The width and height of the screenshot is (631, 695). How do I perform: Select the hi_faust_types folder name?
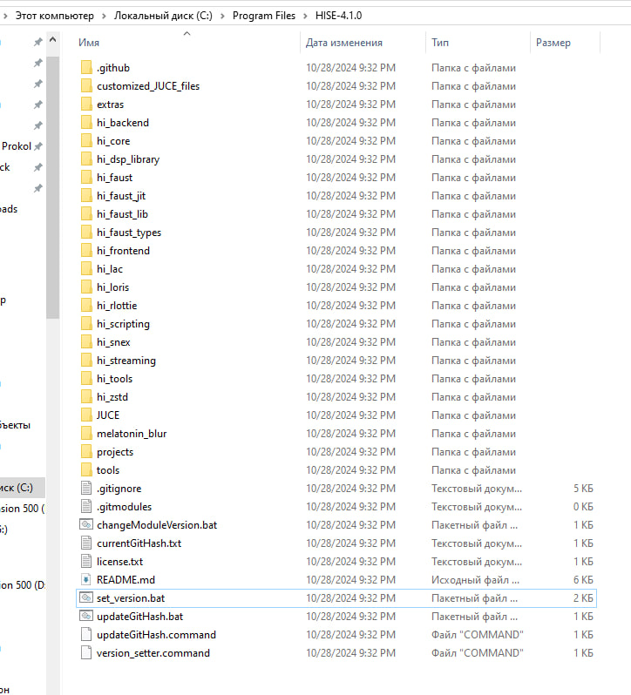129,233
